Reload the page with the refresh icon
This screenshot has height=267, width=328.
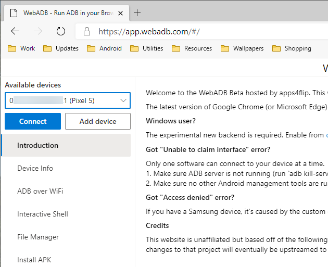click(x=61, y=31)
